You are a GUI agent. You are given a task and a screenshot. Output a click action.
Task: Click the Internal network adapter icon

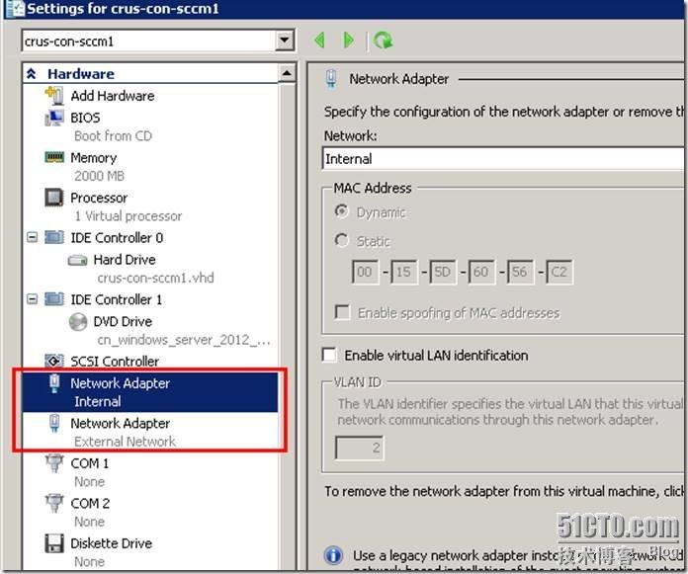click(x=54, y=383)
